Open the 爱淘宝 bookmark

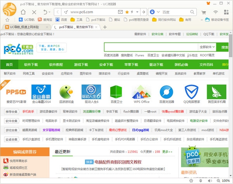pos(45,20)
